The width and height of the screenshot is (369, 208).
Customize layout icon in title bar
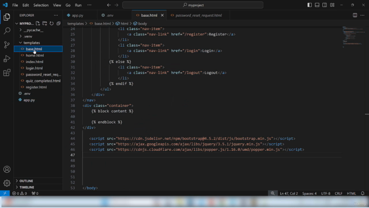332,5
